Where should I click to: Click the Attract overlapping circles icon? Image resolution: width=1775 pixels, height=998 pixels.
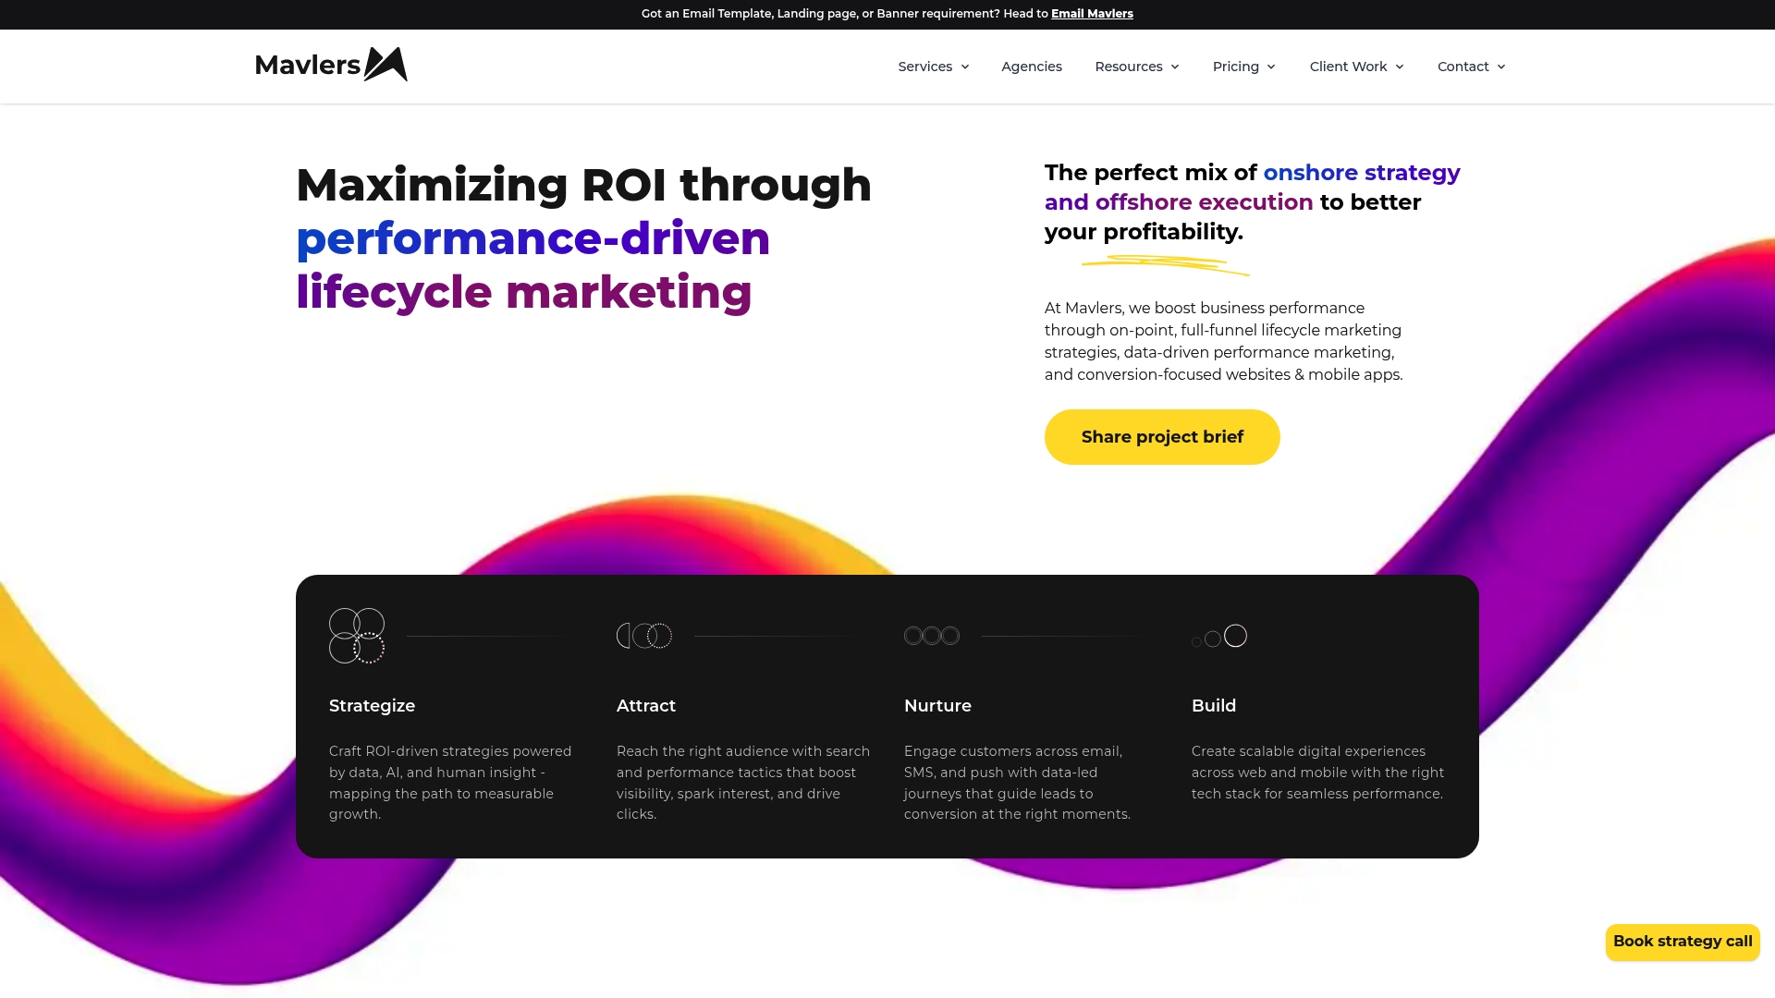click(x=644, y=636)
